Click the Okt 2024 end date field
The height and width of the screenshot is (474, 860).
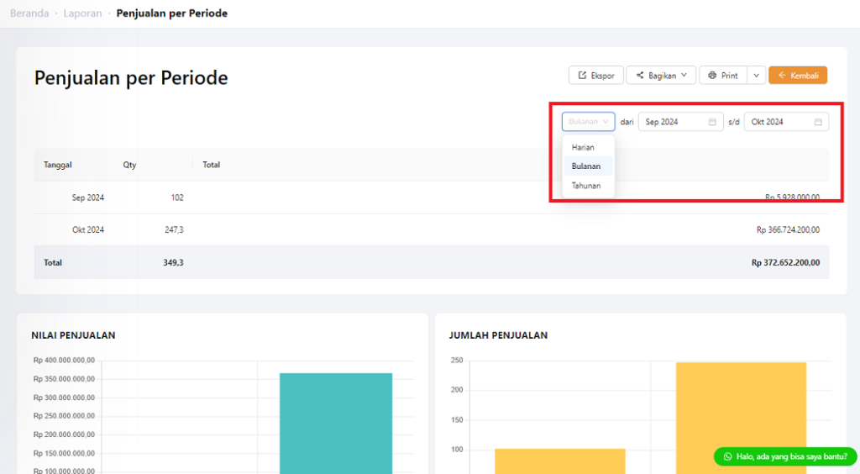(x=786, y=122)
